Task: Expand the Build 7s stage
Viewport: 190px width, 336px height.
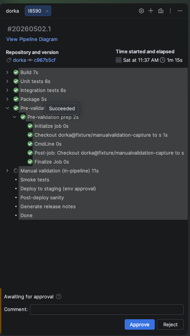Action: (x=7, y=72)
